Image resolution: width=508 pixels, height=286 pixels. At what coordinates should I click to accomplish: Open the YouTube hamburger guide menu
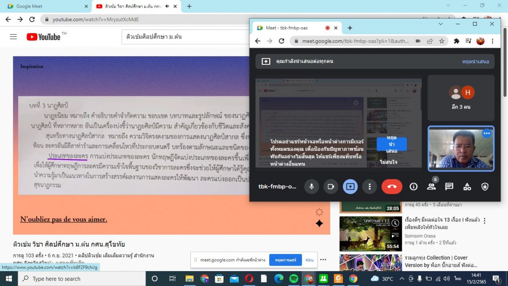pyautogui.click(x=14, y=37)
